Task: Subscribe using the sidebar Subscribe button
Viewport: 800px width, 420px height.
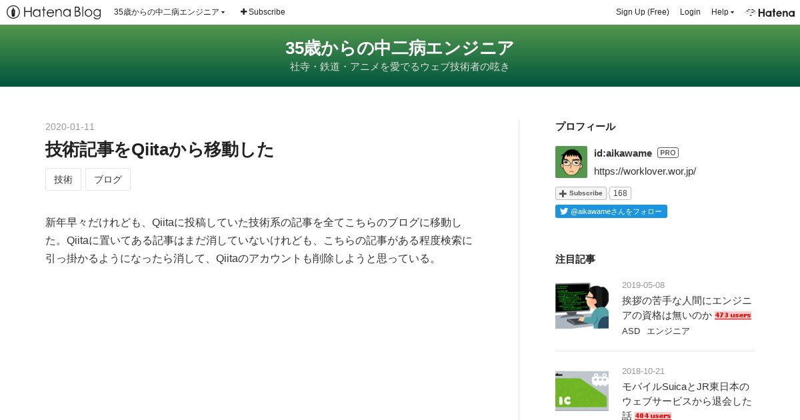Action: (581, 193)
